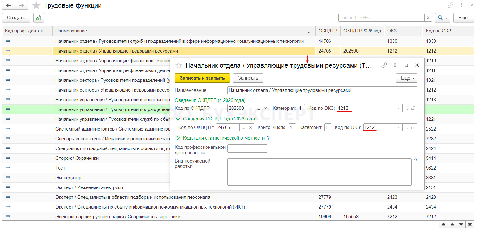This screenshot has width=477, height=229.
Task: Jump to the end of list arrow
Action: [x=470, y=224]
